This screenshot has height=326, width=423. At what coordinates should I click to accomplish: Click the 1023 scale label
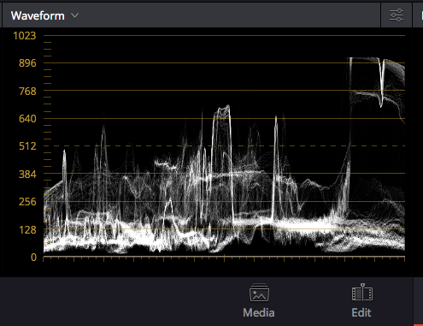(25, 36)
